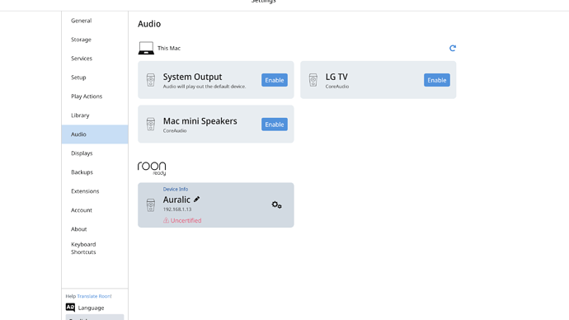
Task: Click the LG TV speaker icon
Action: click(313, 80)
